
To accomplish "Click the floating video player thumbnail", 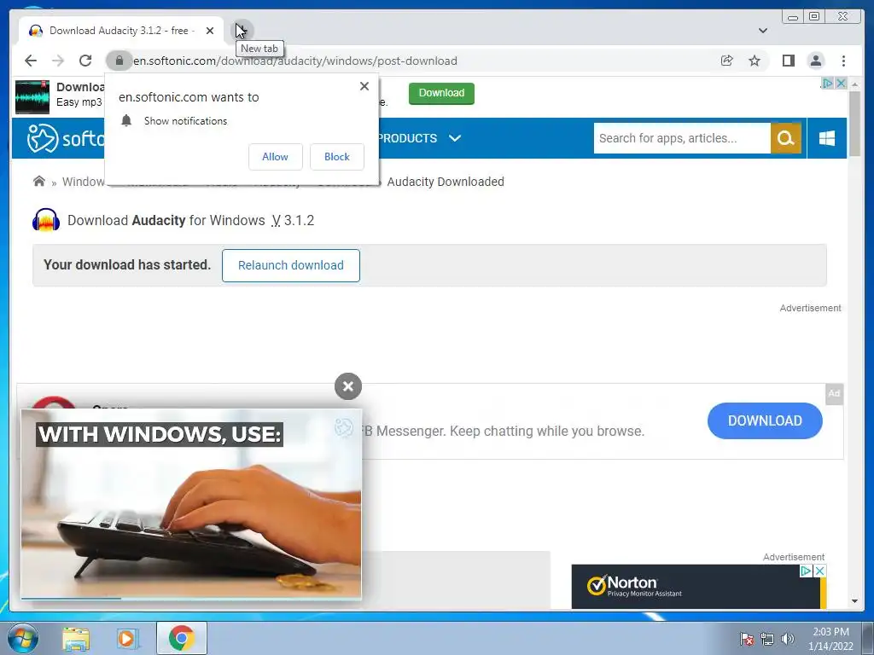I will coord(191,503).
